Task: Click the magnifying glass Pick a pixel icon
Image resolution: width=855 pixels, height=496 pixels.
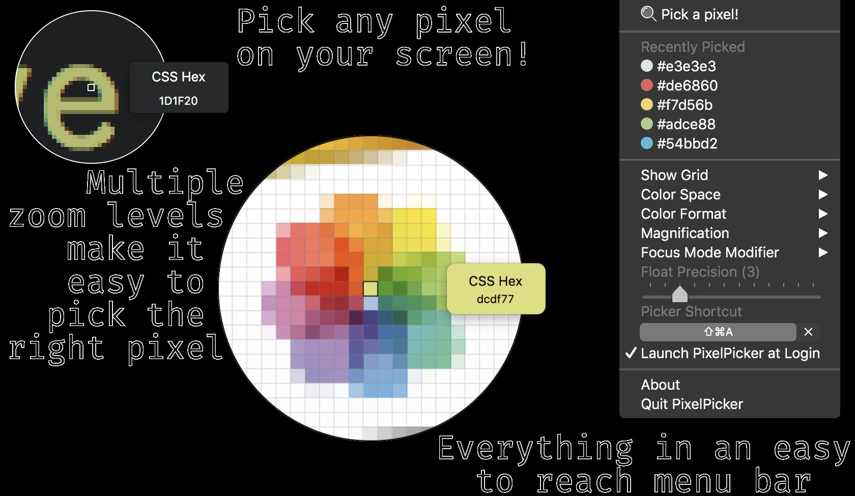Action: pos(648,14)
